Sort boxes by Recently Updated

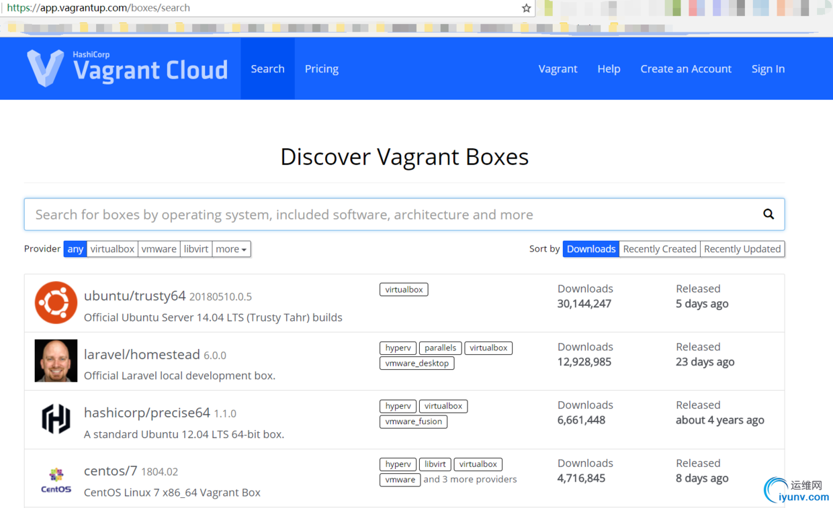point(742,249)
